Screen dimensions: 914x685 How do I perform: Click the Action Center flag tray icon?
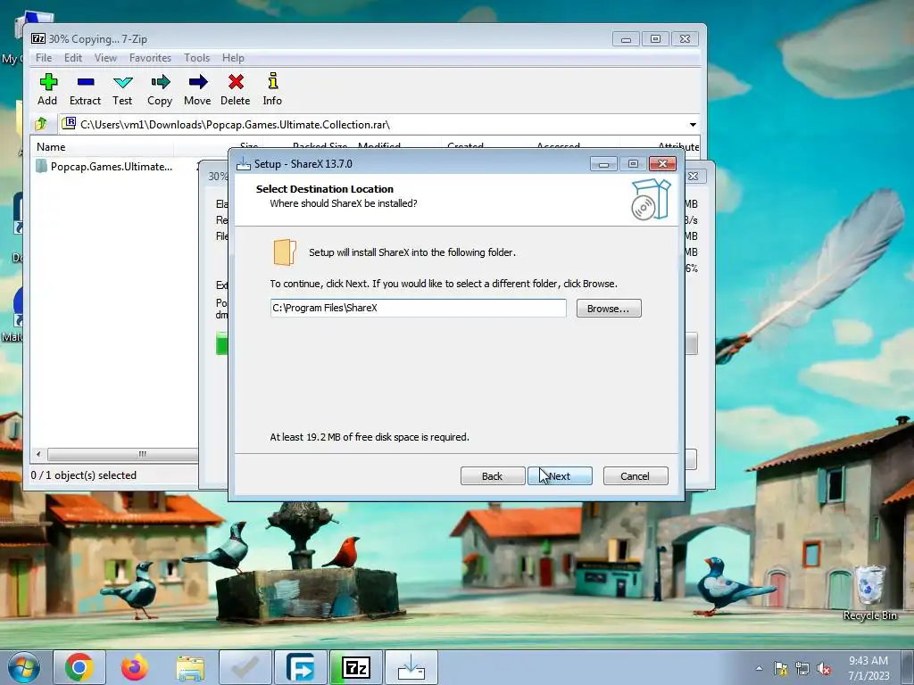pyautogui.click(x=780, y=668)
